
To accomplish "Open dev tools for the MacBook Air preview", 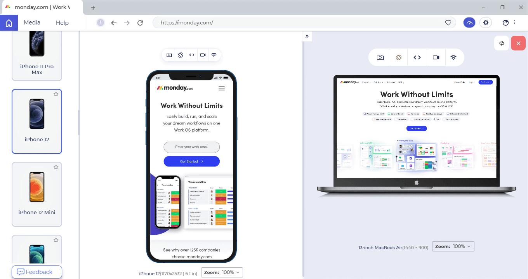I will 417,57.
